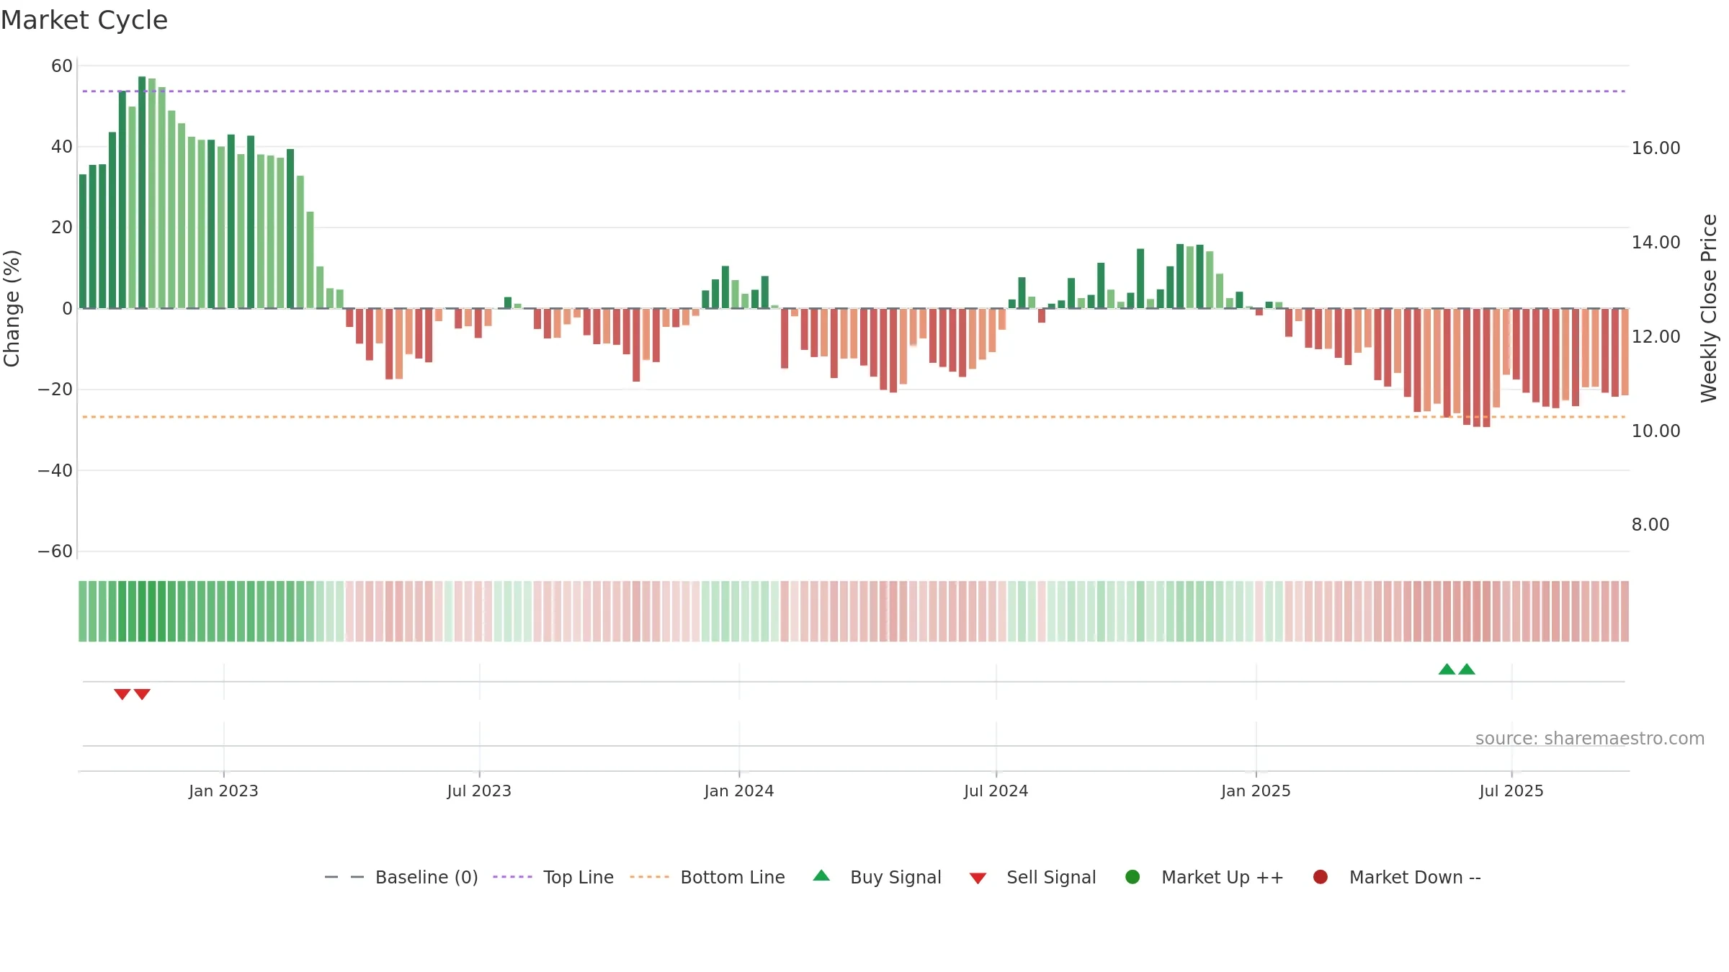Click the Jan 2023 axis label
The width and height of the screenshot is (1729, 972).
[x=223, y=791]
